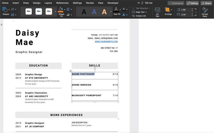
Task: Click the Text Effects icon
Action: point(124,15)
